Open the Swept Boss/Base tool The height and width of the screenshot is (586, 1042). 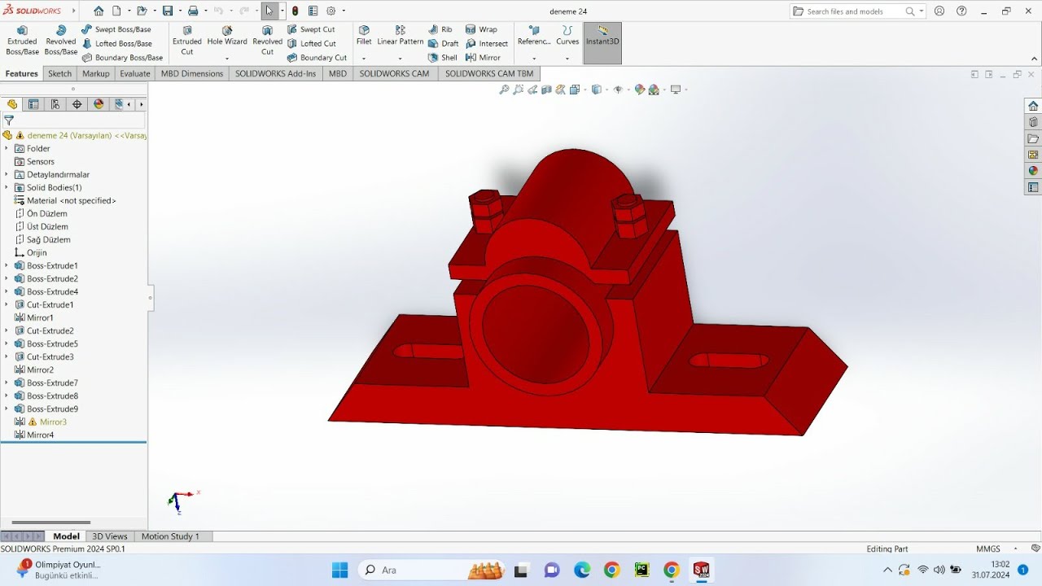pyautogui.click(x=116, y=29)
